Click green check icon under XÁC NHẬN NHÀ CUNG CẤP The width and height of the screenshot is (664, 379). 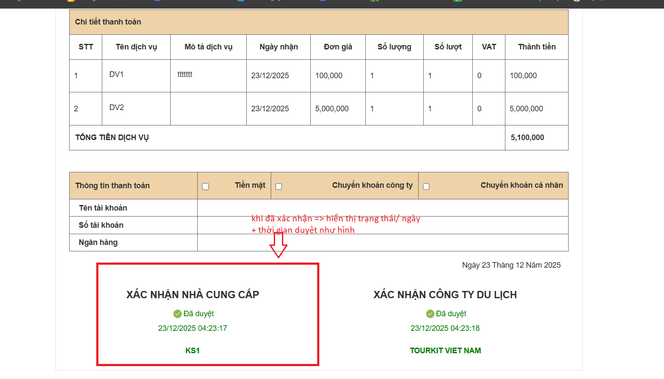(x=177, y=314)
